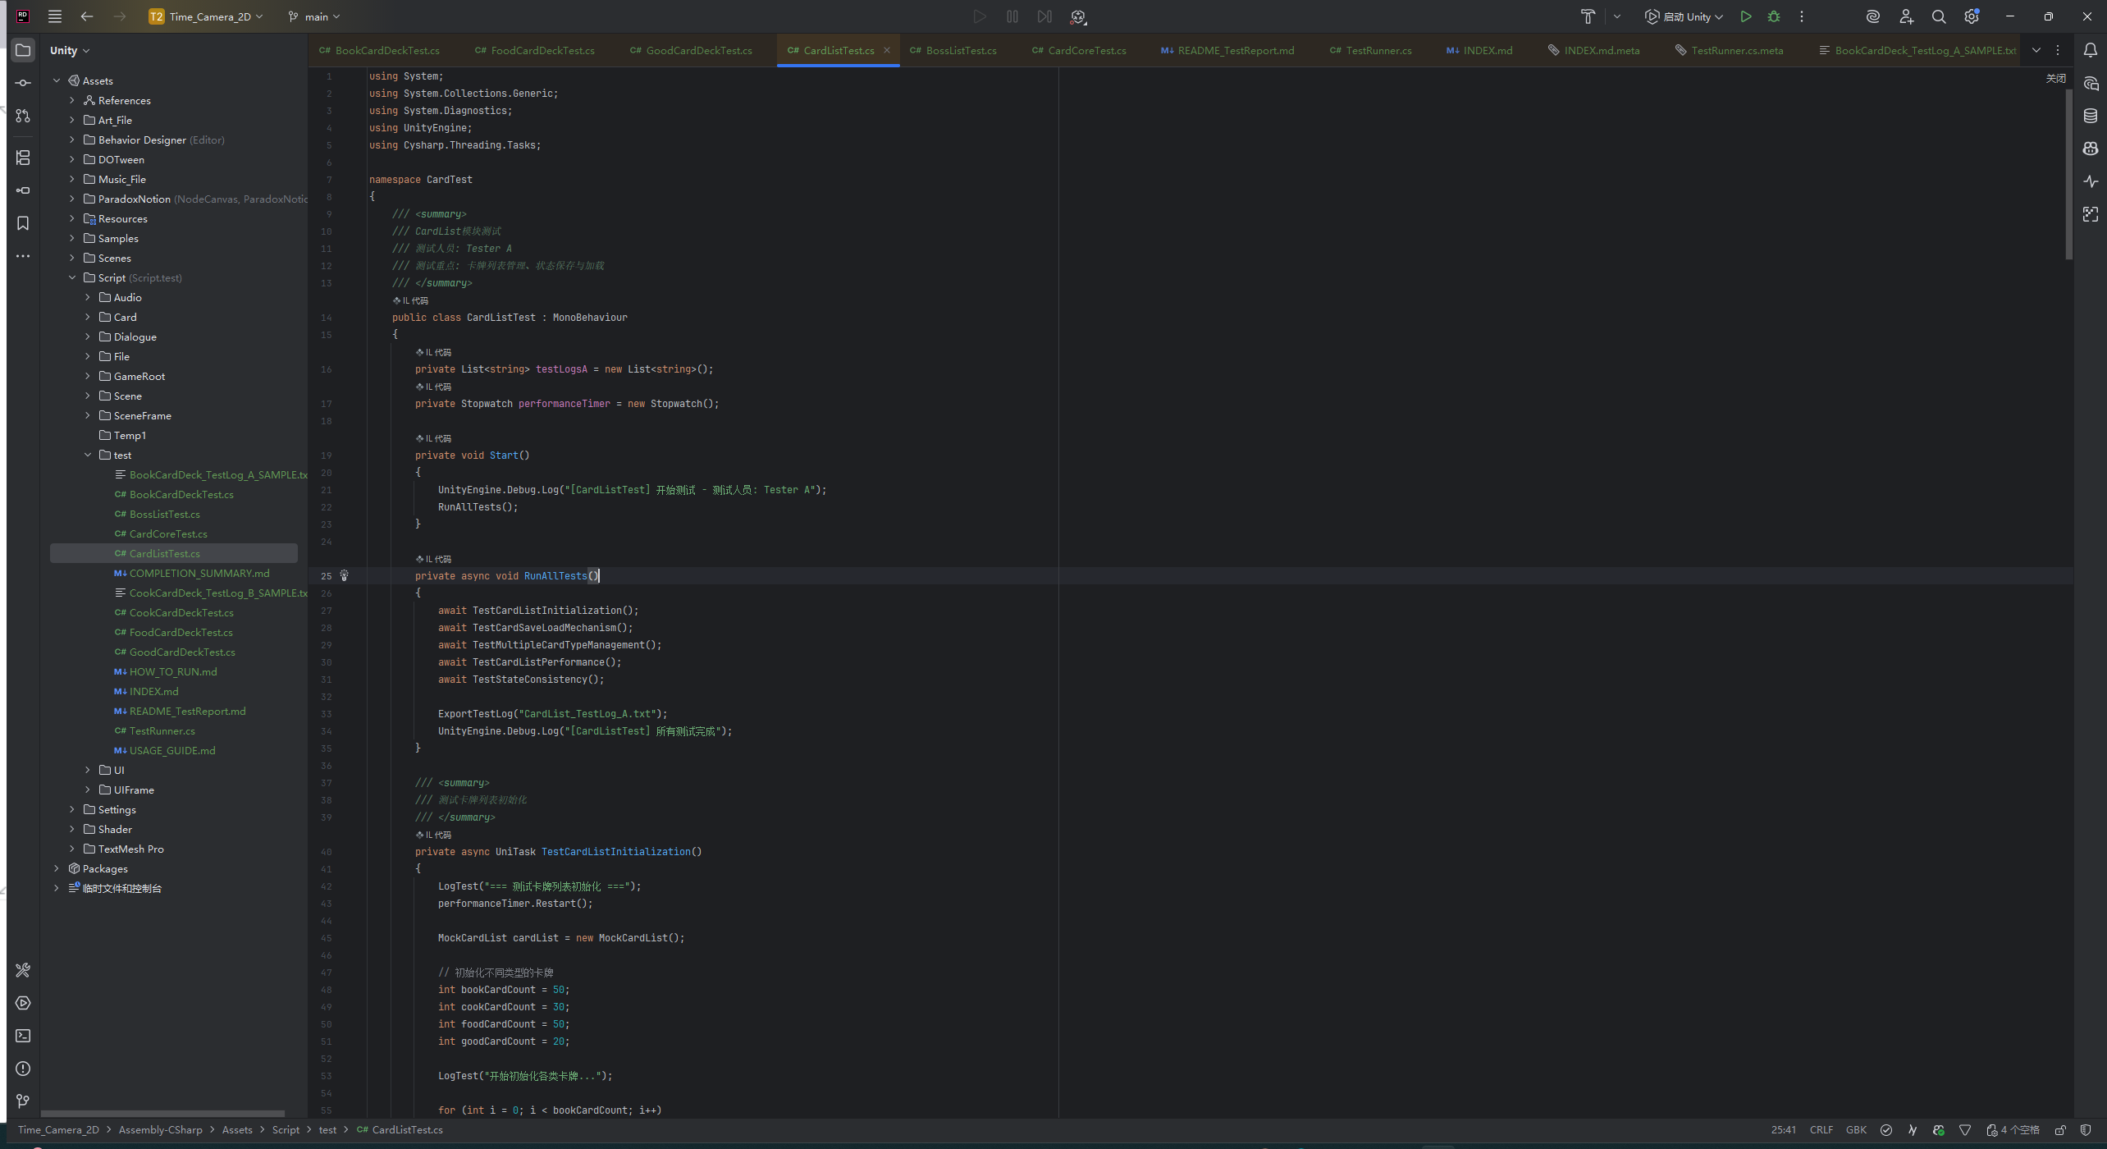Image resolution: width=2107 pixels, height=1149 pixels.
Task: Open the Commit tool window icon
Action: 23,83
